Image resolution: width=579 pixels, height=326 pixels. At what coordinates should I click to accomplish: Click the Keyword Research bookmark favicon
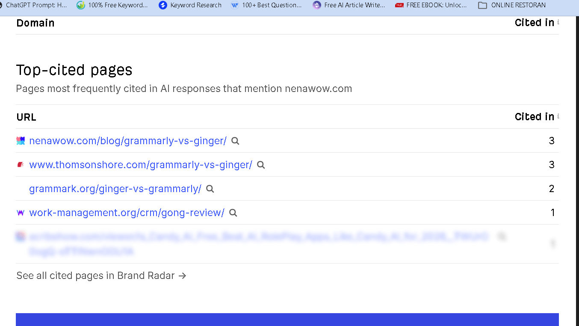click(162, 5)
